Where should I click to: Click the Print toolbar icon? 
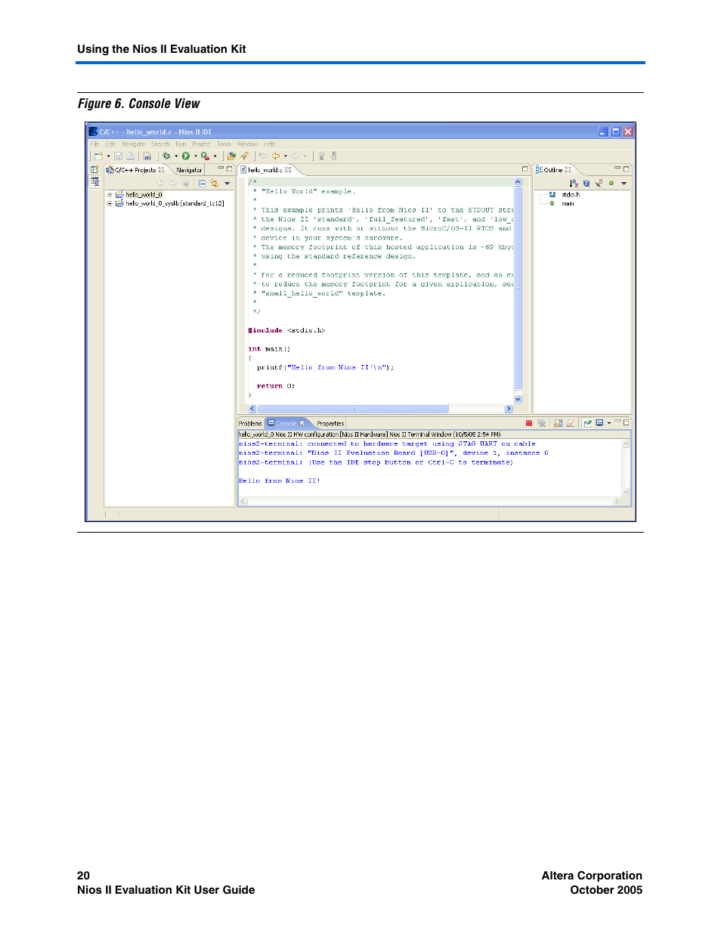click(x=130, y=156)
